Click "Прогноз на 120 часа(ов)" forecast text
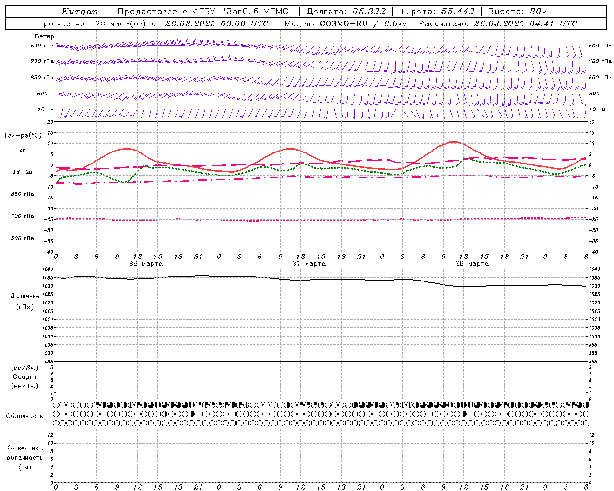This screenshot has height=491, width=614. click(x=92, y=23)
